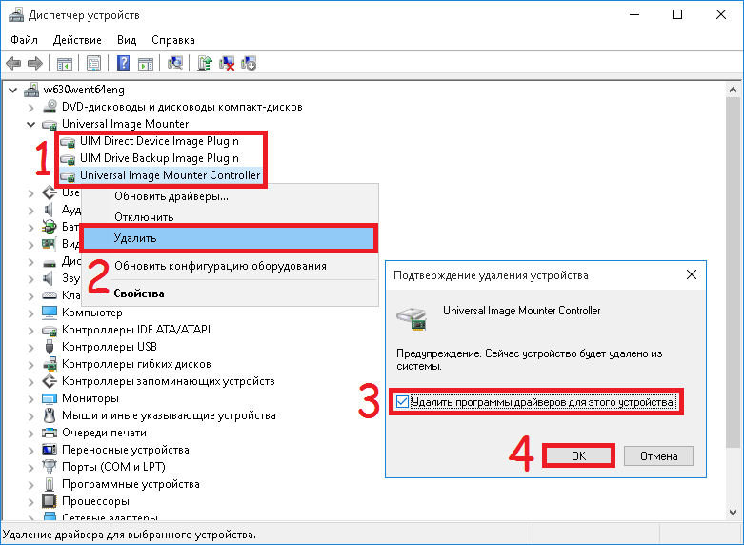This screenshot has width=744, height=545.
Task: Choose Свойства in the context menu
Action: coord(231,293)
